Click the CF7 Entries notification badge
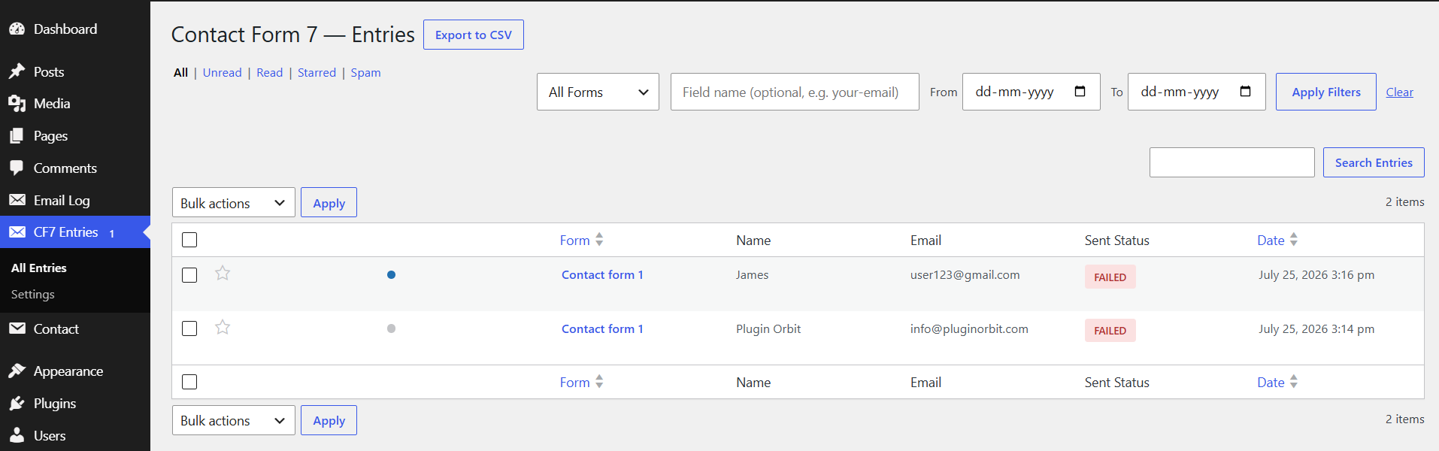Screen dimensions: 1439x451 [112, 233]
